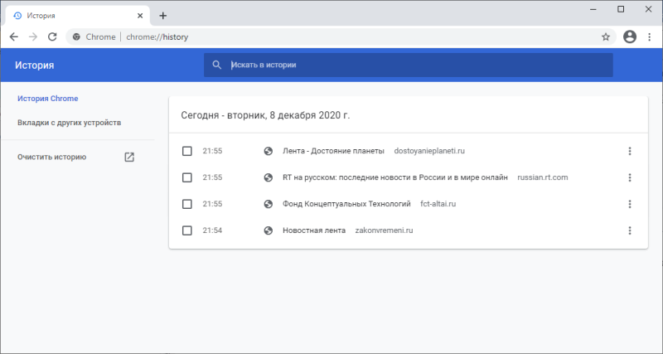This screenshot has height=354, width=663.
Task: Click the История page title in blue header
Action: point(35,65)
